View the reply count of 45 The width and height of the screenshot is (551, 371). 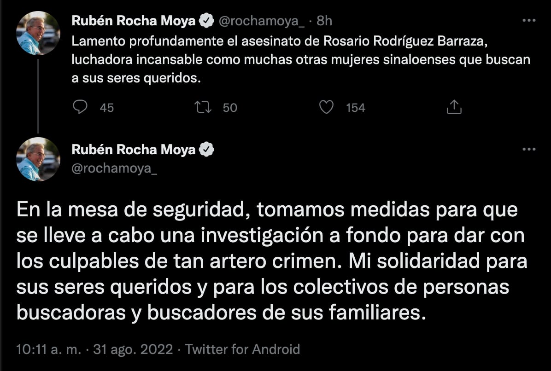106,108
